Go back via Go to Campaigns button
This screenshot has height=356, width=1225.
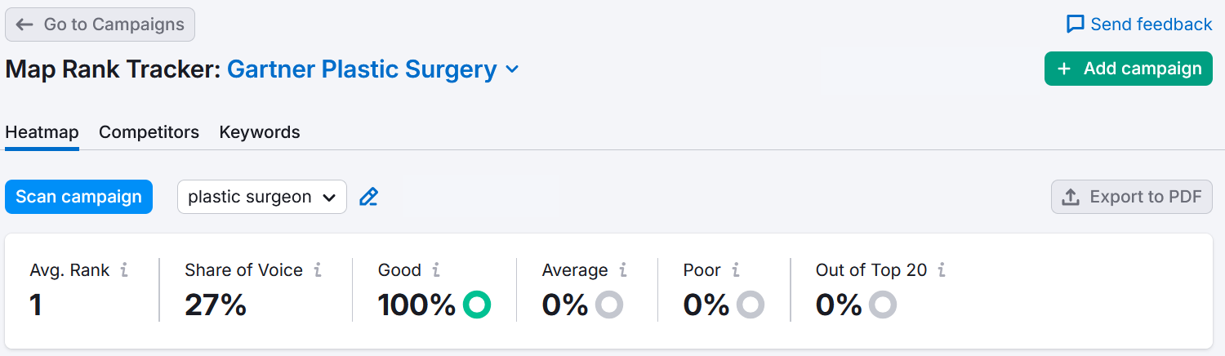(100, 24)
